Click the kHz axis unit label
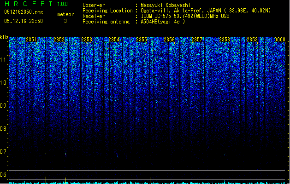 click(4, 37)
